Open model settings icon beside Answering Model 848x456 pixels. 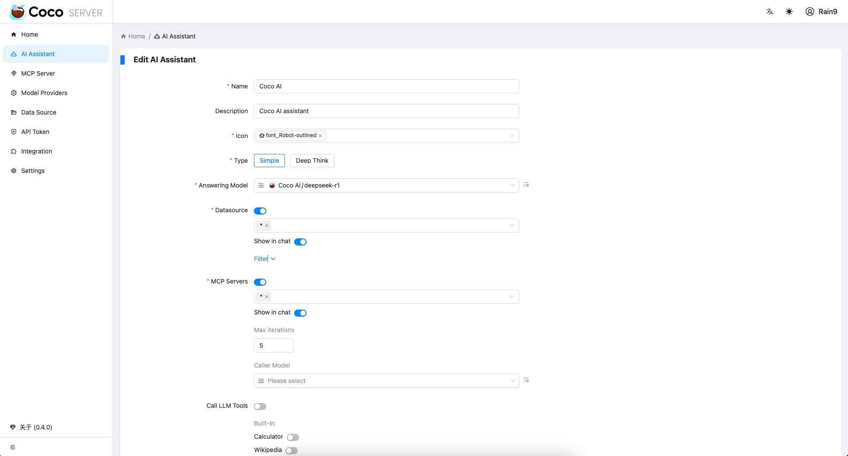click(526, 185)
